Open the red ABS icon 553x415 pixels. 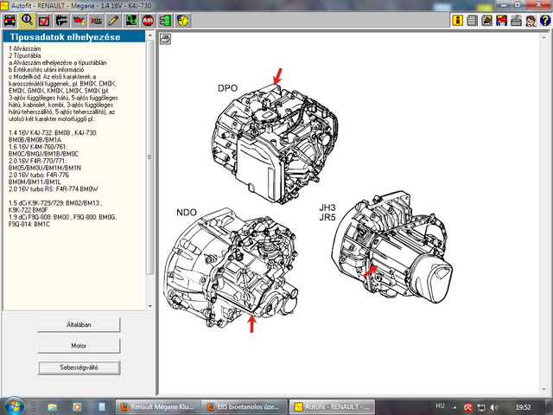point(148,21)
